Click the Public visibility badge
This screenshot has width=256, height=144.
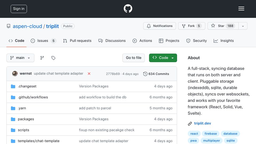point(68,26)
